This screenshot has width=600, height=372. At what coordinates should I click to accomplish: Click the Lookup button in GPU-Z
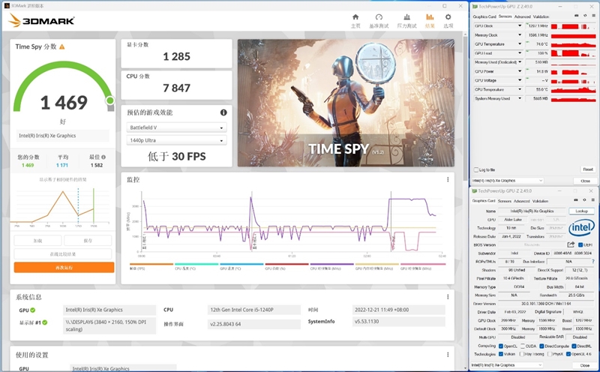[x=581, y=211]
